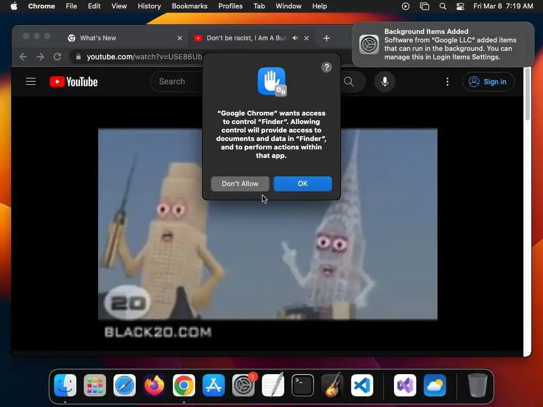This screenshot has height=407, width=543.
Task: Open the File menu
Action: [72, 6]
